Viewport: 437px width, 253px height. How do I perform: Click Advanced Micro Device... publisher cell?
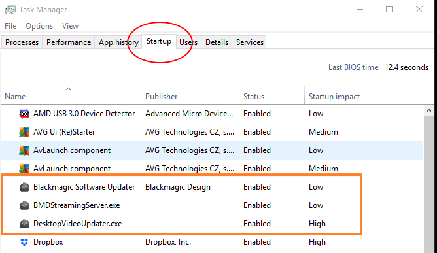coord(189,114)
